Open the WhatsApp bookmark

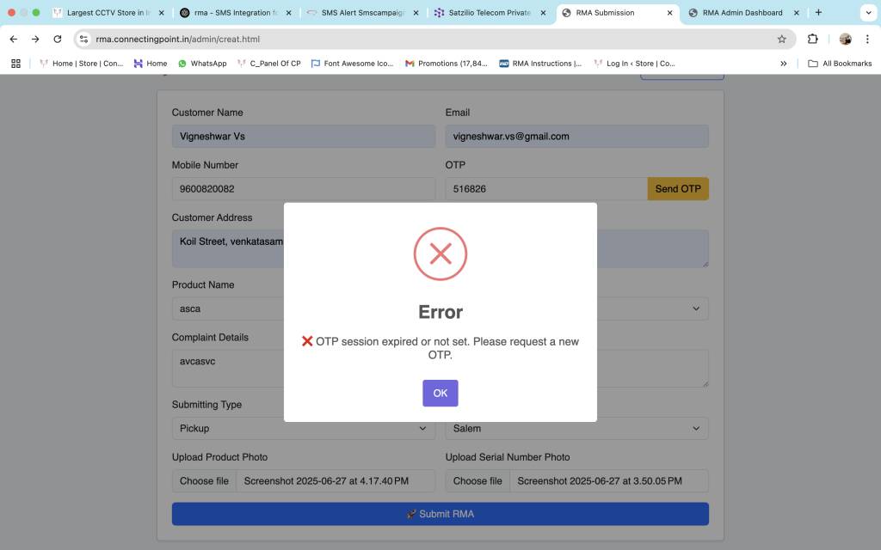coord(202,64)
